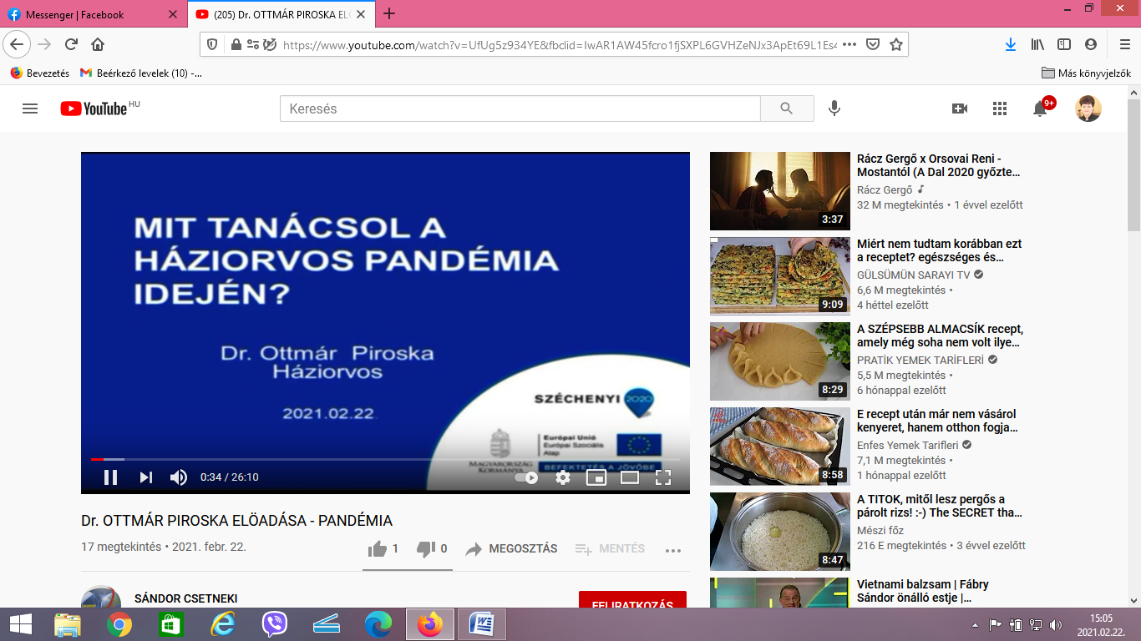Toggle the autoplay switch in the player
The height and width of the screenshot is (641, 1141).
(526, 477)
